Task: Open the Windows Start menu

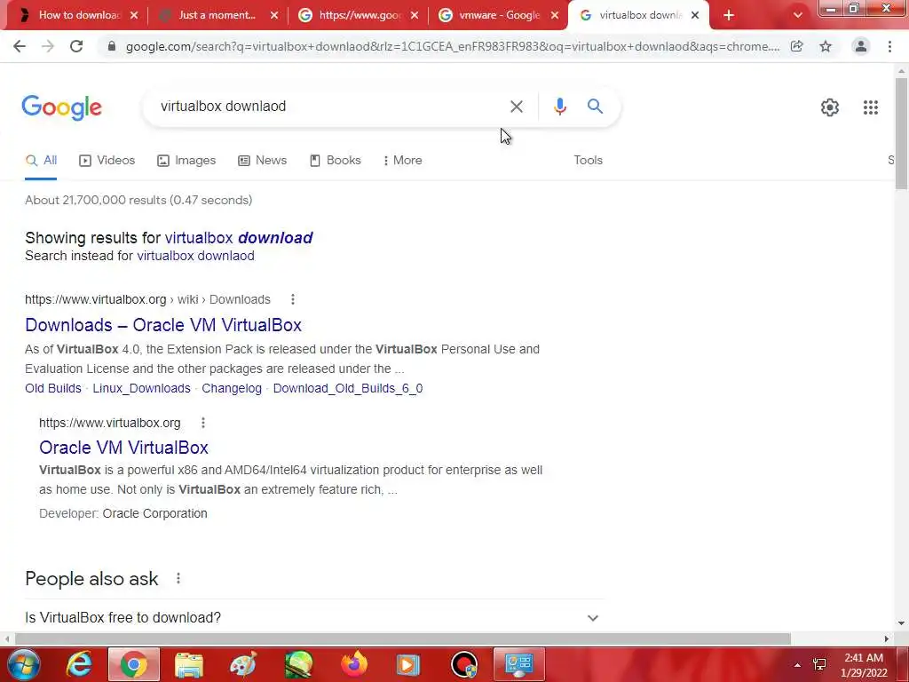Action: point(22,664)
